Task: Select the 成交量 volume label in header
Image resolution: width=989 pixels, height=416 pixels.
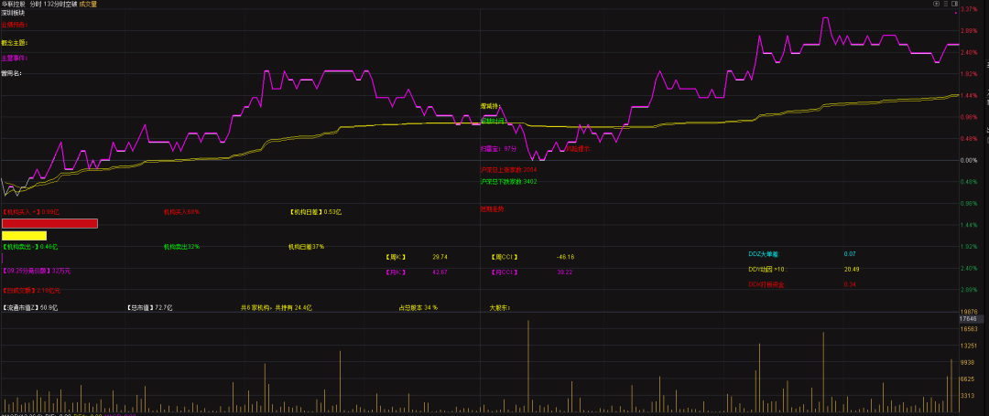Action: [x=88, y=5]
